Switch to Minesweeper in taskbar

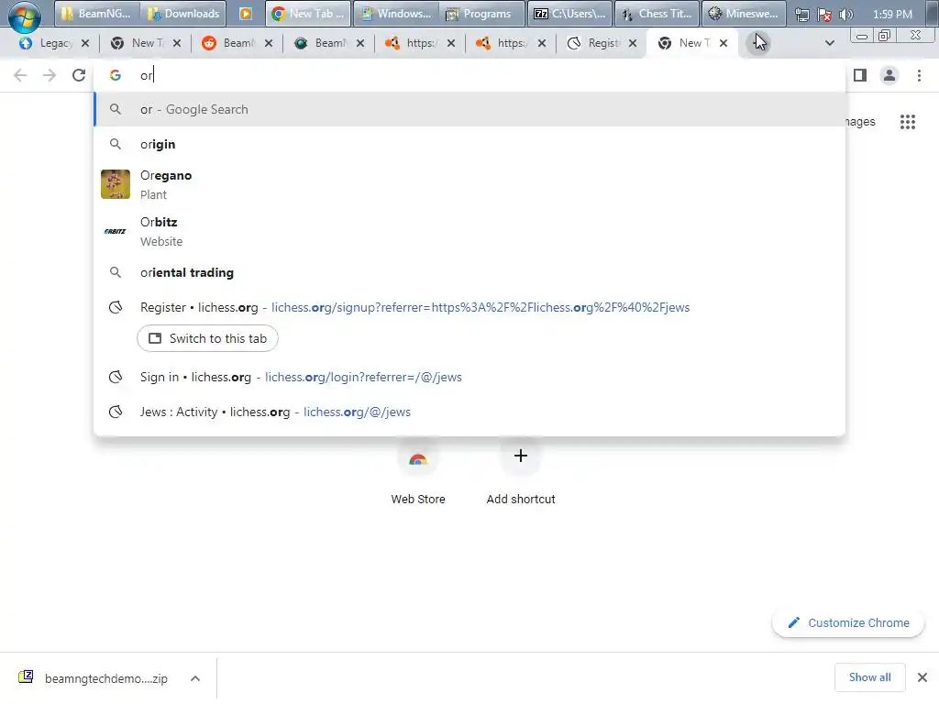click(743, 14)
